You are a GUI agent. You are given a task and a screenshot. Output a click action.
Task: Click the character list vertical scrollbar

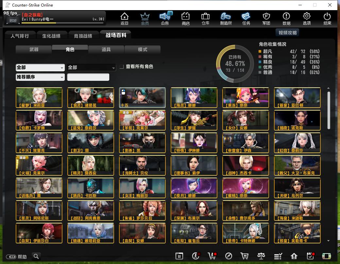(329, 110)
